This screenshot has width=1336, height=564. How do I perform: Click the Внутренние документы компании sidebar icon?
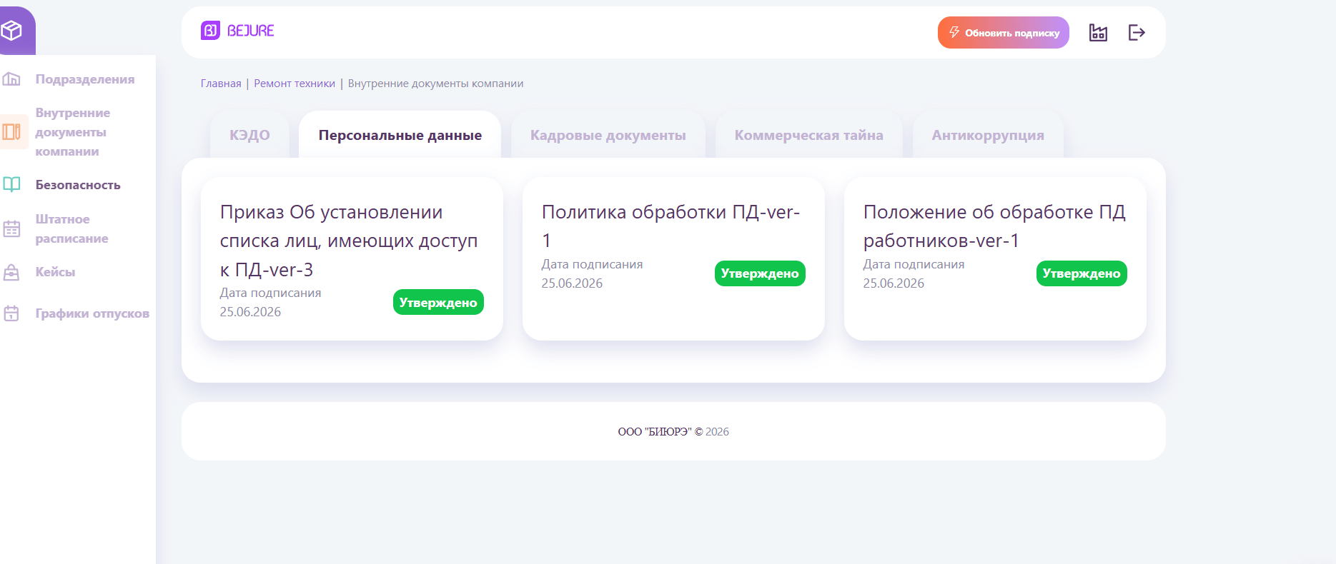click(11, 131)
